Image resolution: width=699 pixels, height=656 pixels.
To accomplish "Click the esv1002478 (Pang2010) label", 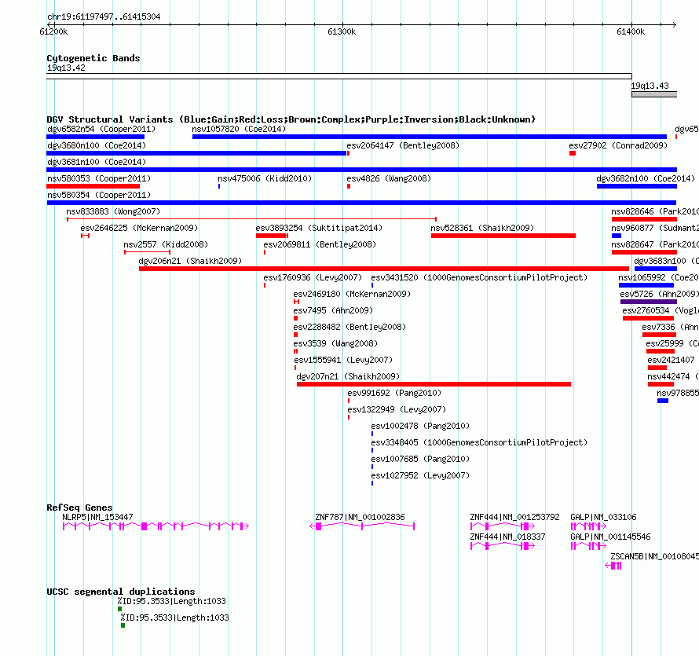I will [x=420, y=427].
